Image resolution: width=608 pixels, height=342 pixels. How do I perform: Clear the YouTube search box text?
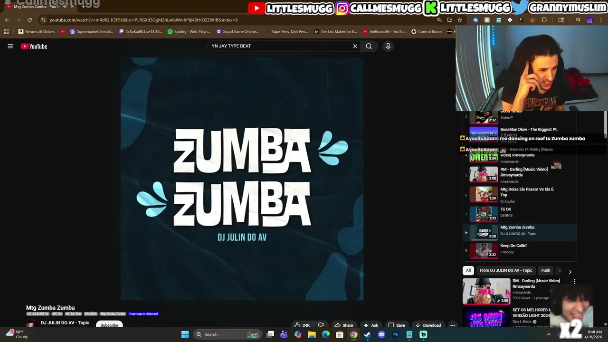tap(355, 46)
